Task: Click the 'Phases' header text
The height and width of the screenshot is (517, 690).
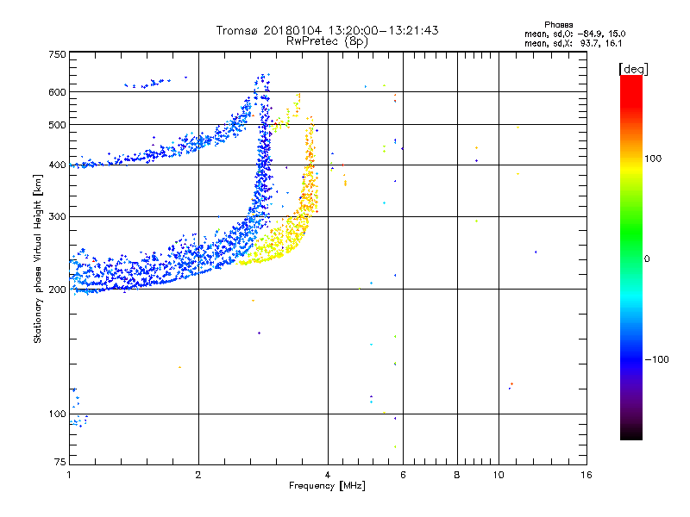Action: pyautogui.click(x=558, y=25)
